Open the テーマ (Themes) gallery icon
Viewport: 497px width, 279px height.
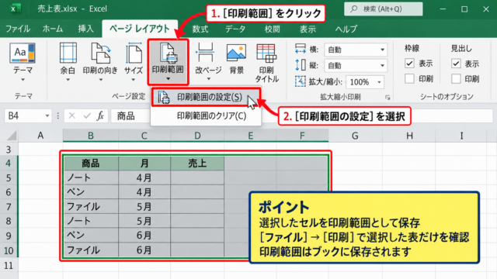(23, 53)
